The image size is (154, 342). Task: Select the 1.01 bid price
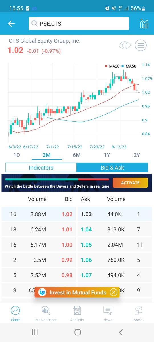[67, 229]
